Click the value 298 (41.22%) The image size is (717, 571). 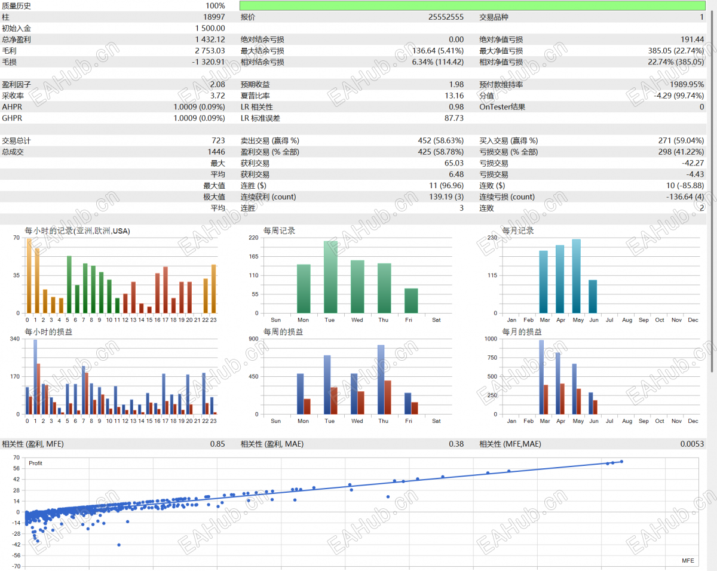pyautogui.click(x=681, y=152)
